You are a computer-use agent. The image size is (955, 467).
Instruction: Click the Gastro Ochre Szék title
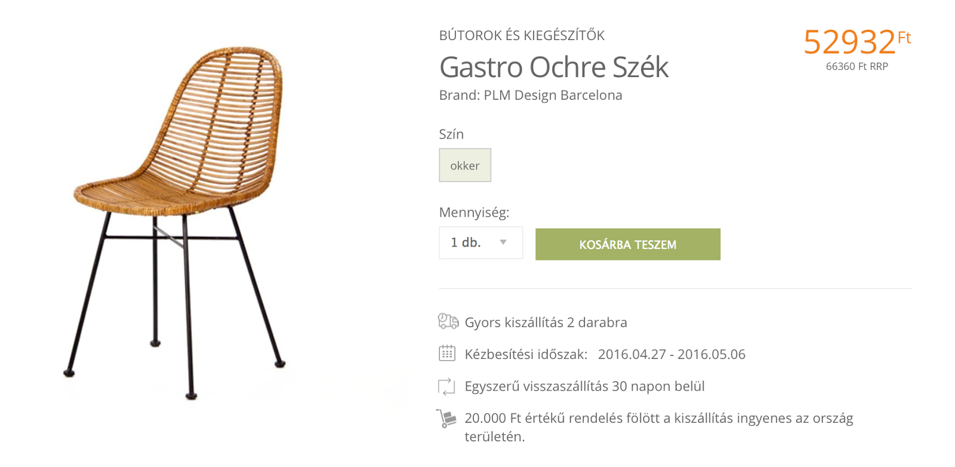(x=553, y=67)
